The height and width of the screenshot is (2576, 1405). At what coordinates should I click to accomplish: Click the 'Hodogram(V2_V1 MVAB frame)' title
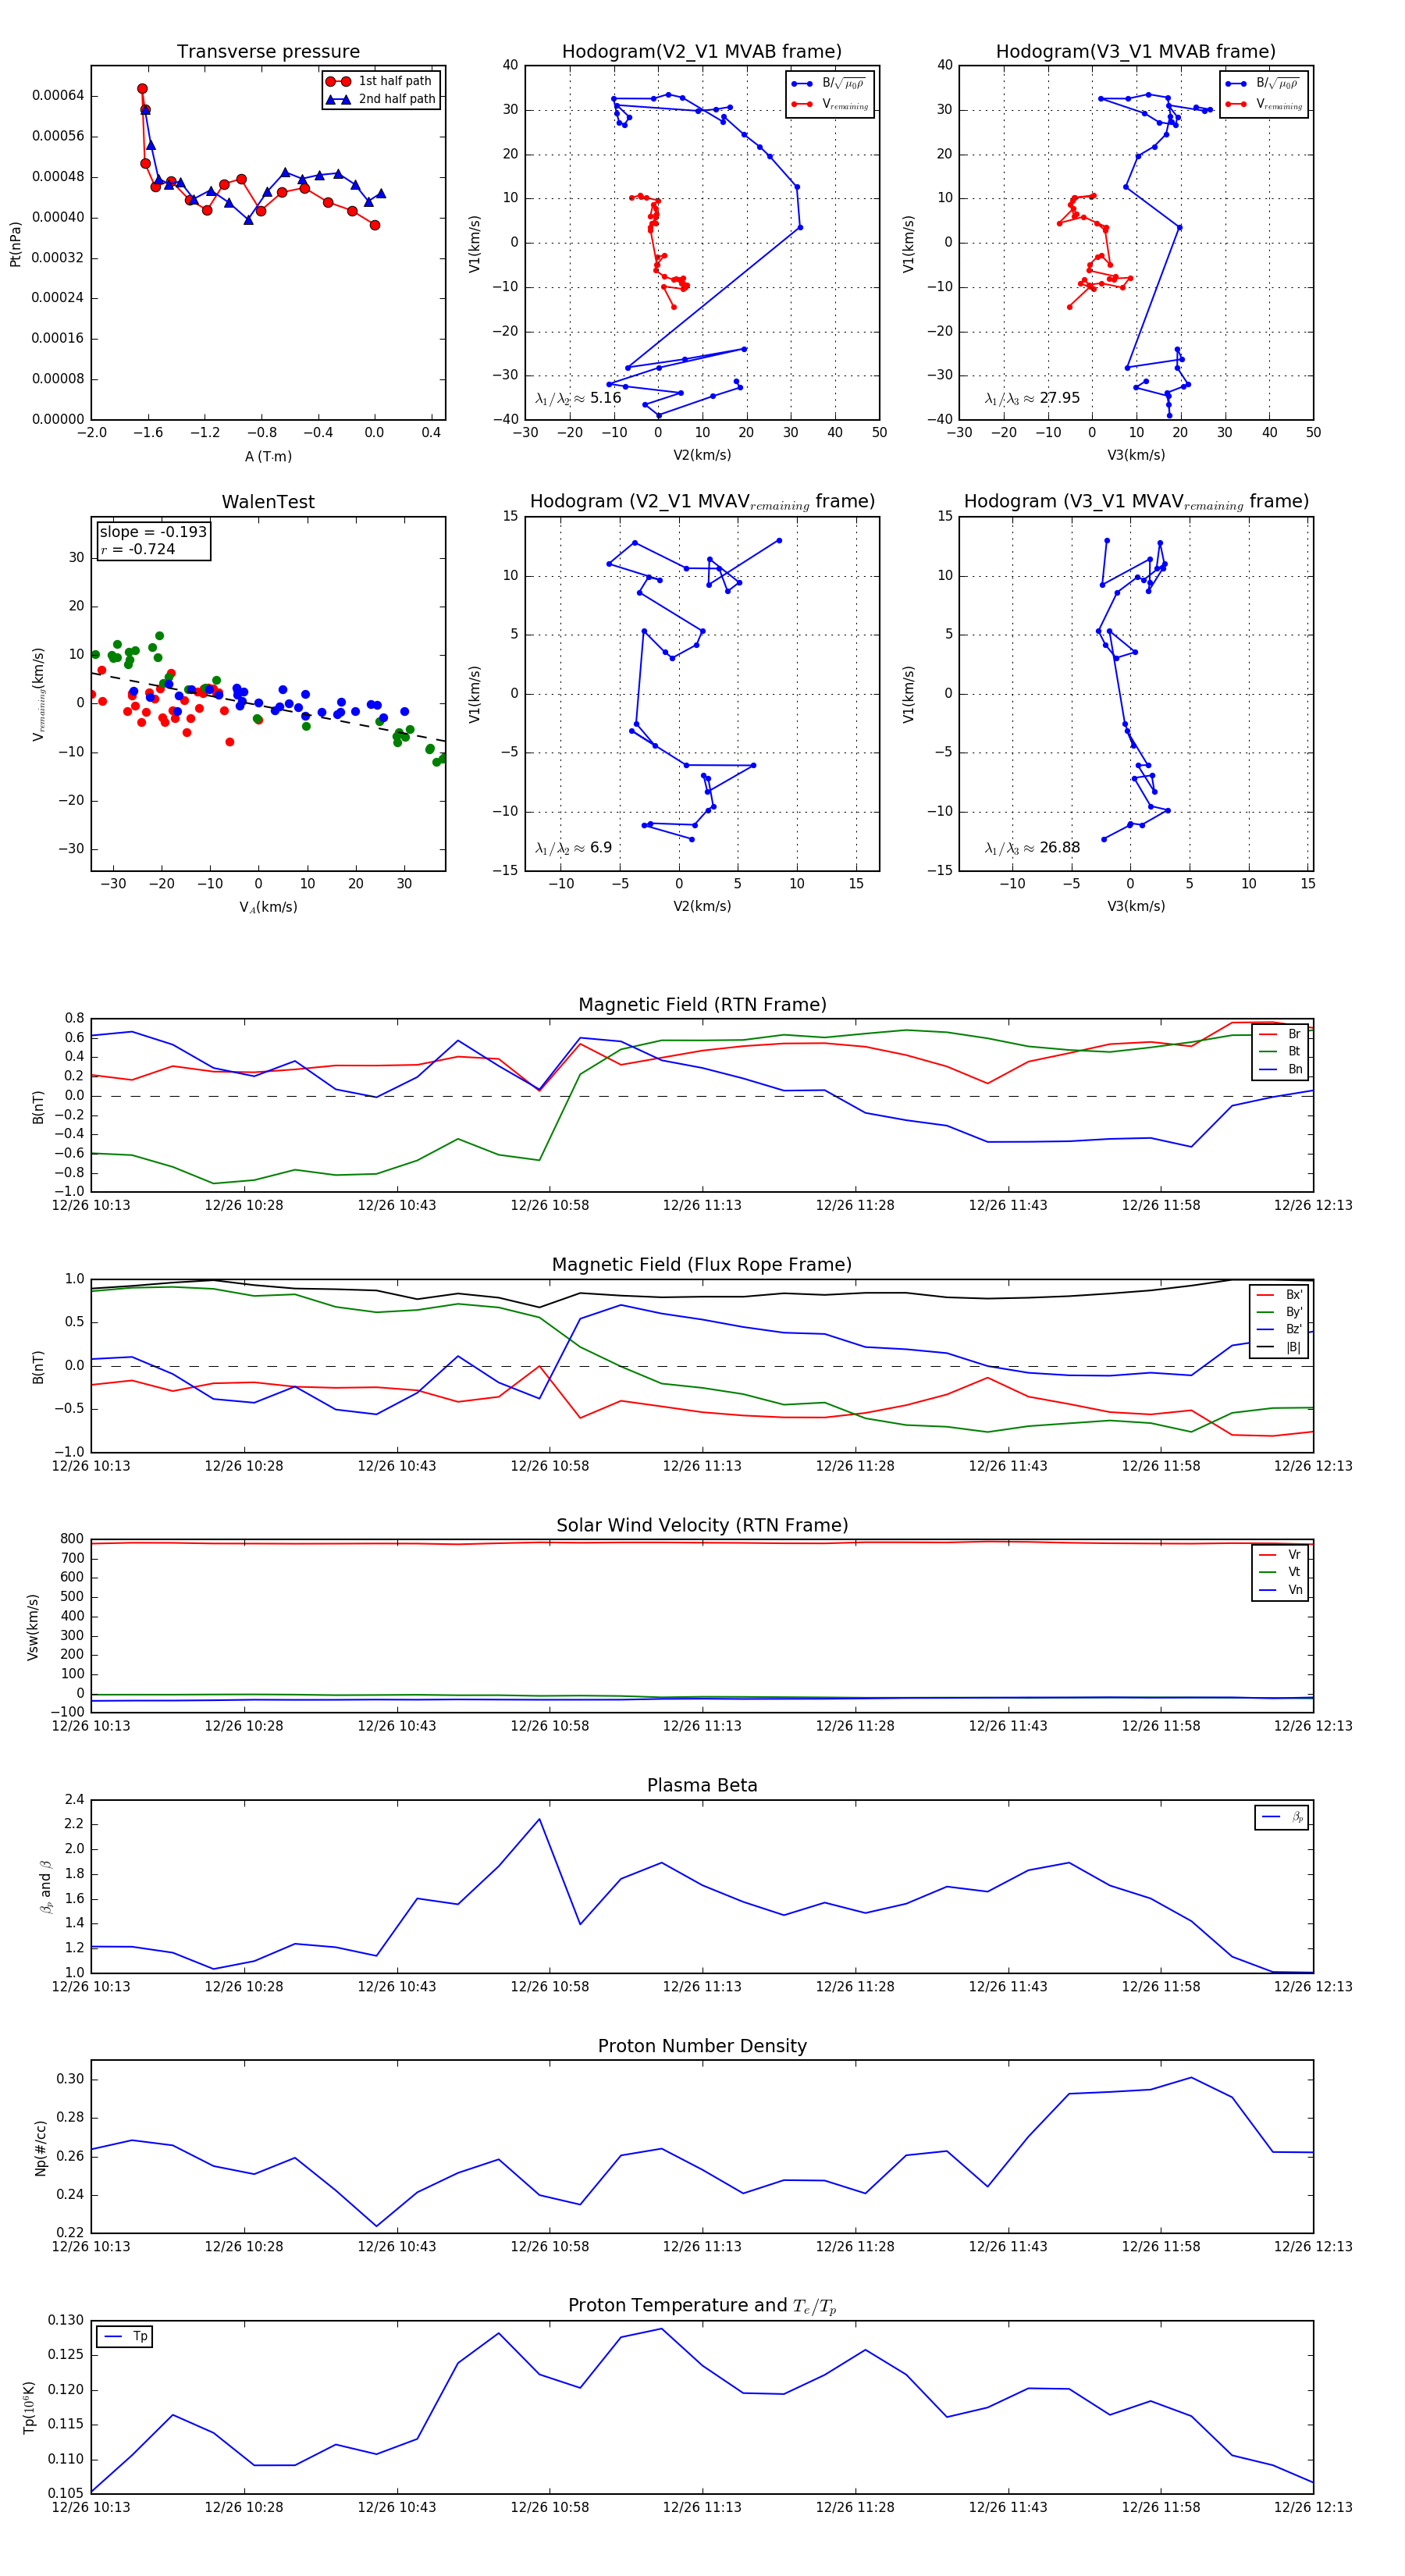[702, 52]
